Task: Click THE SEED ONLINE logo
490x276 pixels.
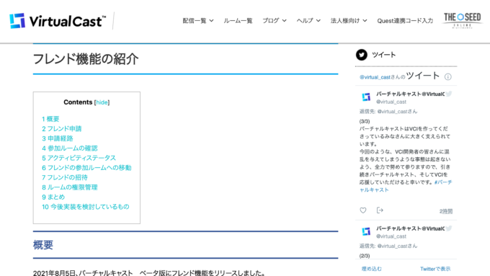Action: click(462, 21)
